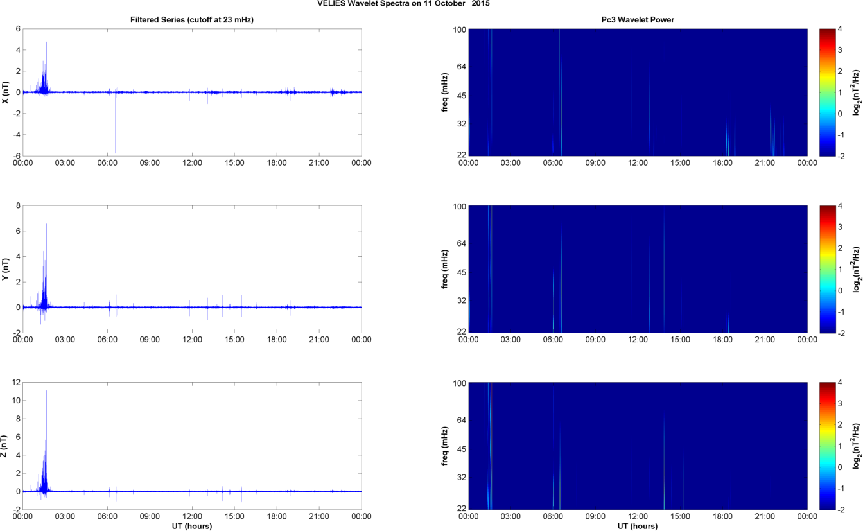The width and height of the screenshot is (863, 531).
Task: Click the color scale bar beside the X spectrogram
Action: pyautogui.click(x=828, y=92)
